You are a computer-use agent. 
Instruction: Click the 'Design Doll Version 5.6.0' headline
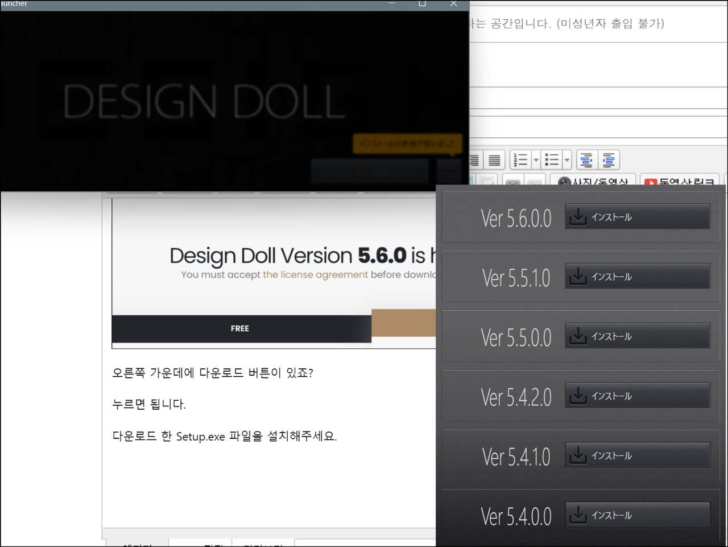288,256
